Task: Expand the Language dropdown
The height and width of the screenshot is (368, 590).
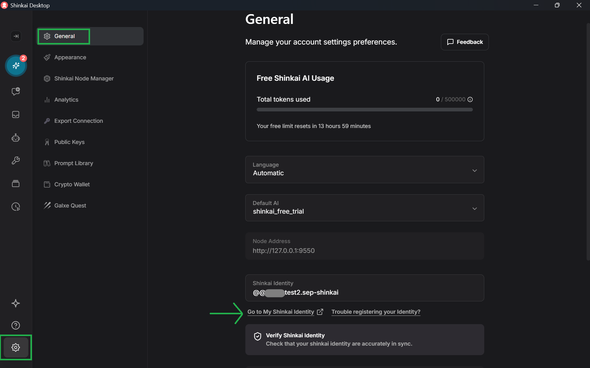Action: pos(364,170)
